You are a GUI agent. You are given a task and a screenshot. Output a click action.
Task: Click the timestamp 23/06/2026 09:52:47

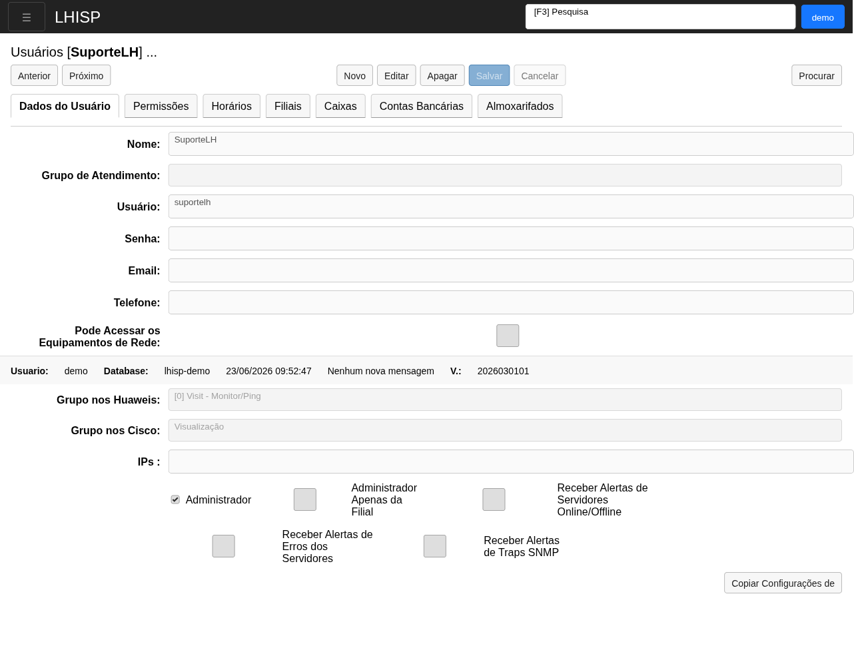coord(268,371)
